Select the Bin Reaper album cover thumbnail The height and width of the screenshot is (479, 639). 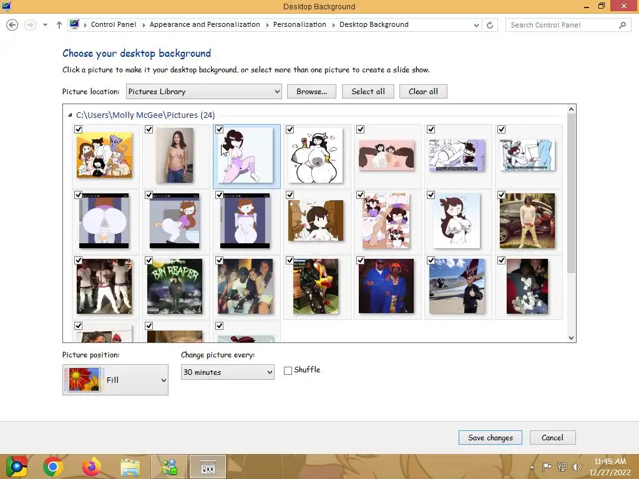click(x=175, y=286)
